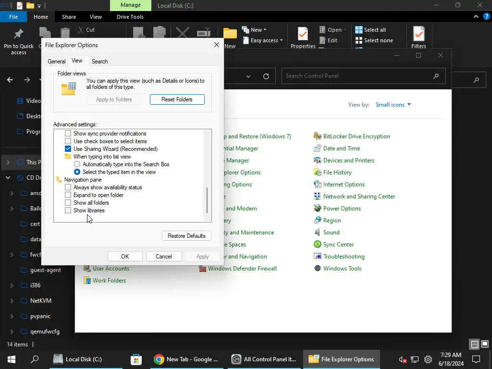The image size is (492, 369).
Task: Select the typed item in the view radio
Action: (77, 172)
